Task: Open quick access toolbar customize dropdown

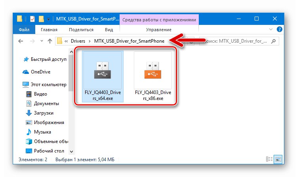Action: pos(48,19)
